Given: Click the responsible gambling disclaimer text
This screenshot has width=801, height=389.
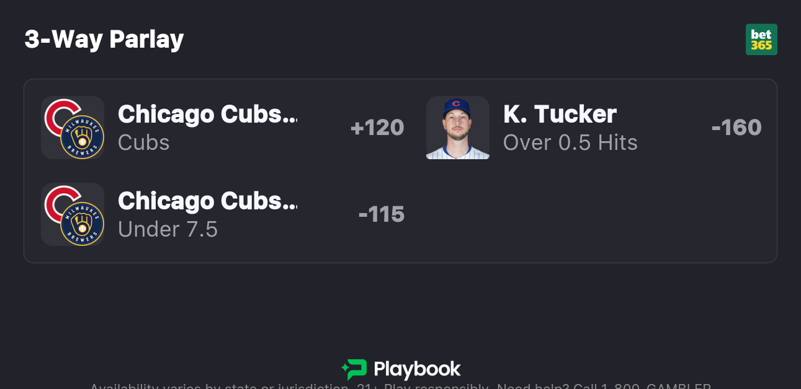Looking at the screenshot, I should click(400, 386).
